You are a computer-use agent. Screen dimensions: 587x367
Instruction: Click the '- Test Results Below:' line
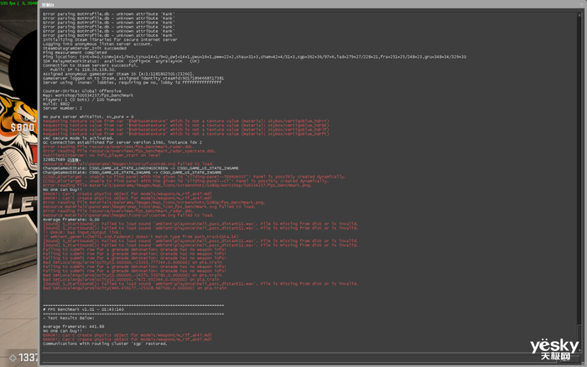coord(69,318)
